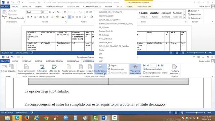Click Resaltar campos de combinación
This screenshot has height=121, width=215.
(69, 70)
